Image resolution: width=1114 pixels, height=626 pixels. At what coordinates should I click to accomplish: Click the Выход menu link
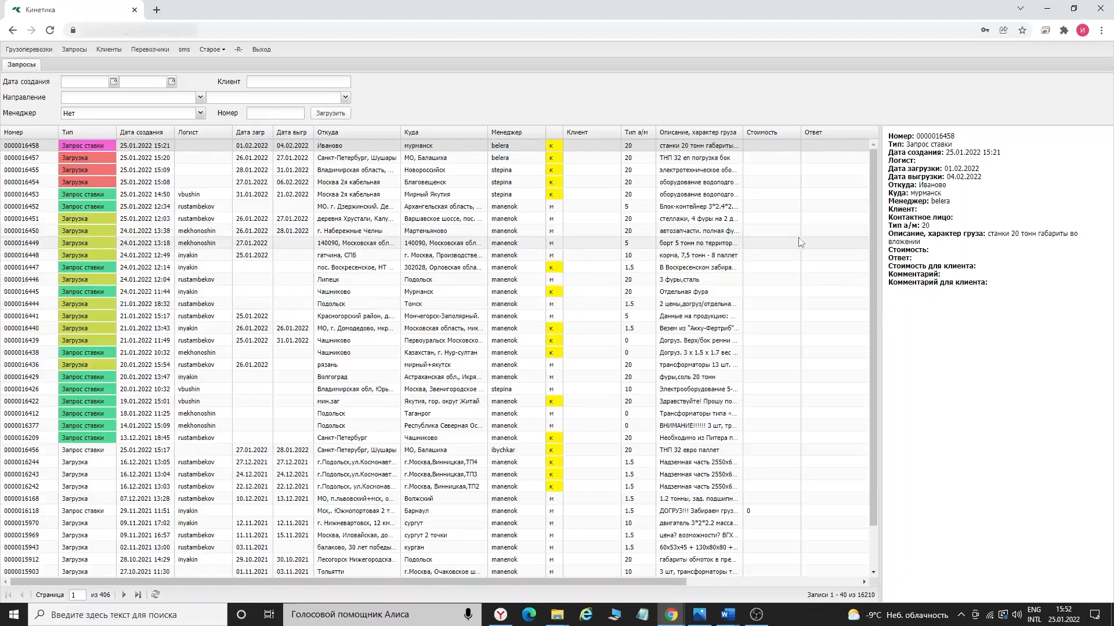click(261, 49)
